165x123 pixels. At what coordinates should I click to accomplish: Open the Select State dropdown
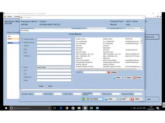(x=54, y=67)
